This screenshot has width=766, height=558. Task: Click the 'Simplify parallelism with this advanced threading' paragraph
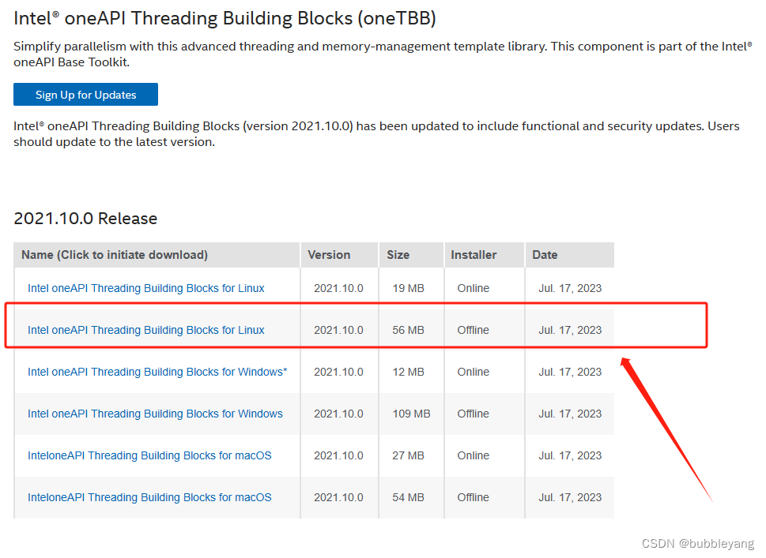pos(383,54)
